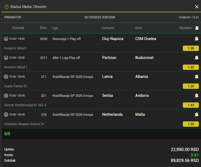Toggle notification bell for Cluj-Napoca match
The image size is (201, 167).
[196, 39]
